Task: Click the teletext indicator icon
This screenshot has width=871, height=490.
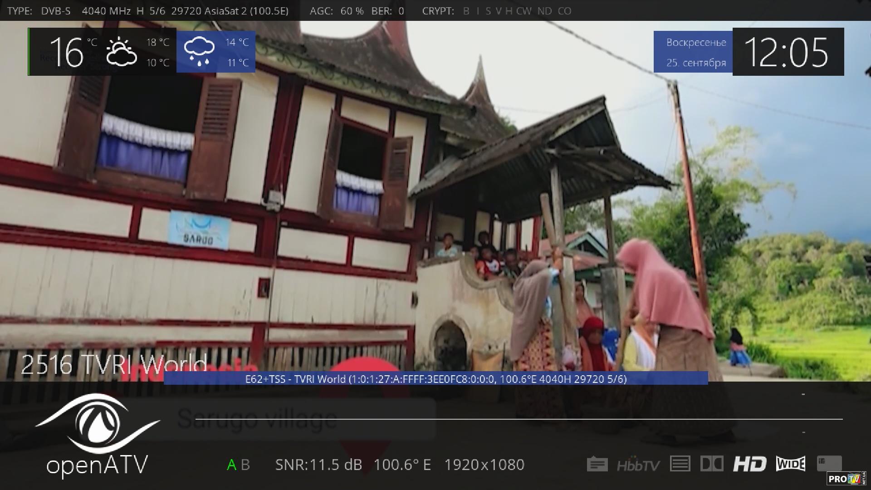Action: pos(680,464)
